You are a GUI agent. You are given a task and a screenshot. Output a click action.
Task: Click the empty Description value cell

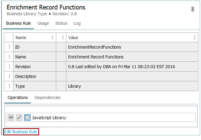click(131, 76)
